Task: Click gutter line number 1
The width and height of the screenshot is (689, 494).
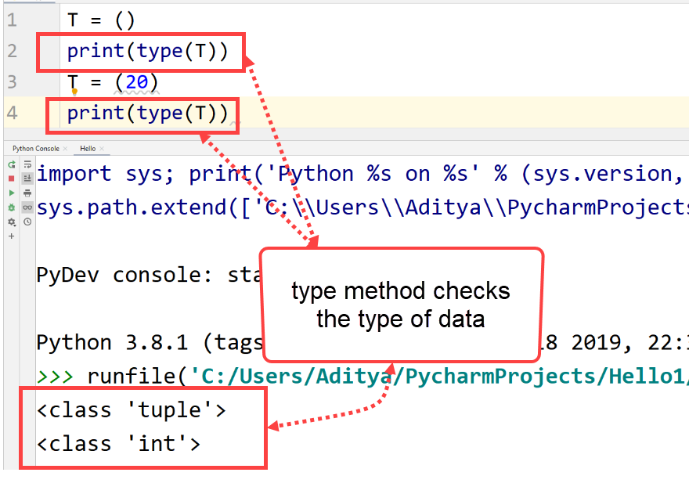Action: pos(12,20)
